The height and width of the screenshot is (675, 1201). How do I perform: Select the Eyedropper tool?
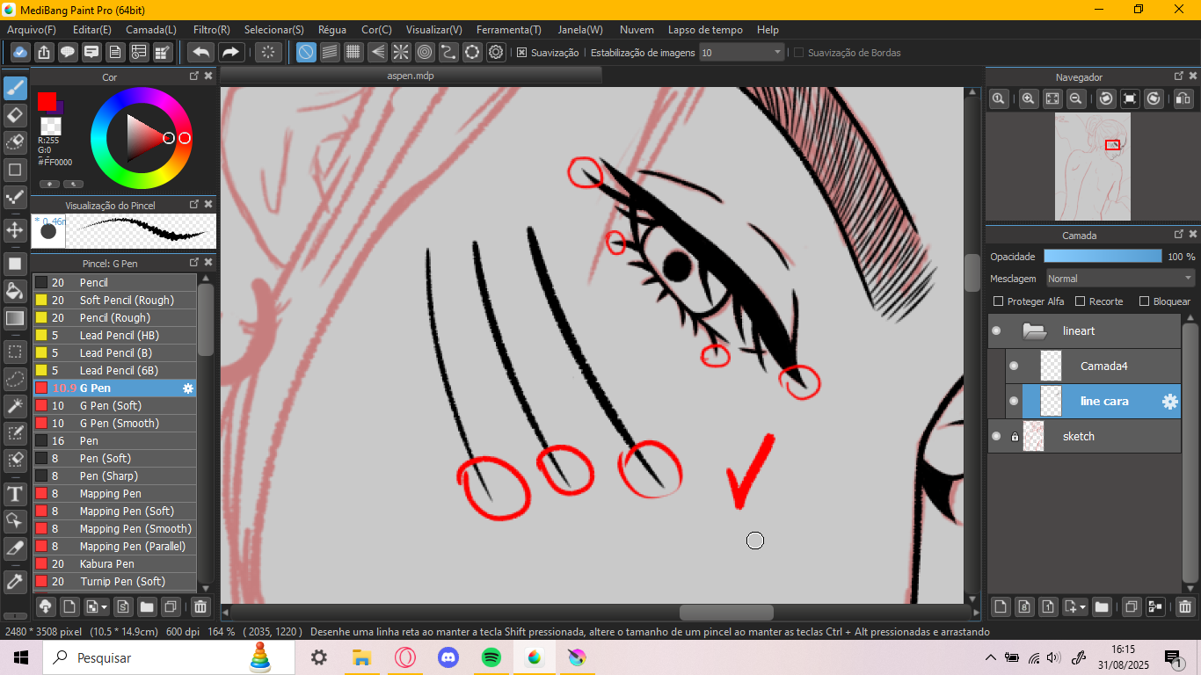(x=14, y=581)
